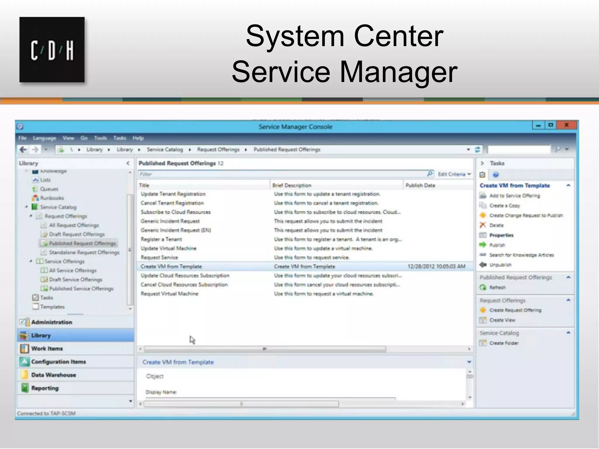Collapse the Create VM from Template task group
The image size is (599, 449).
tap(568, 185)
